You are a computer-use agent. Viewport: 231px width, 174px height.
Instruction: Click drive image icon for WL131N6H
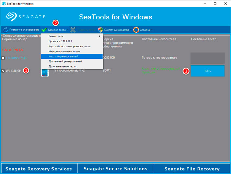pos(45,73)
